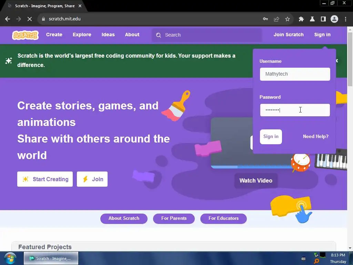The image size is (353, 265).
Task: Close the Scratch browser tab
Action: 80,6
